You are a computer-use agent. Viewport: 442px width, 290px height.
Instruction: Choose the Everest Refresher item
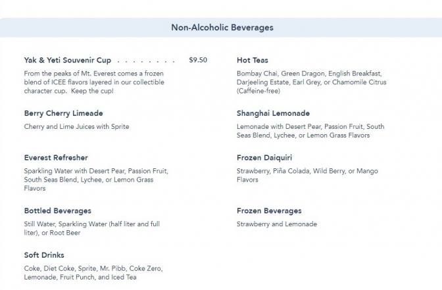click(56, 158)
